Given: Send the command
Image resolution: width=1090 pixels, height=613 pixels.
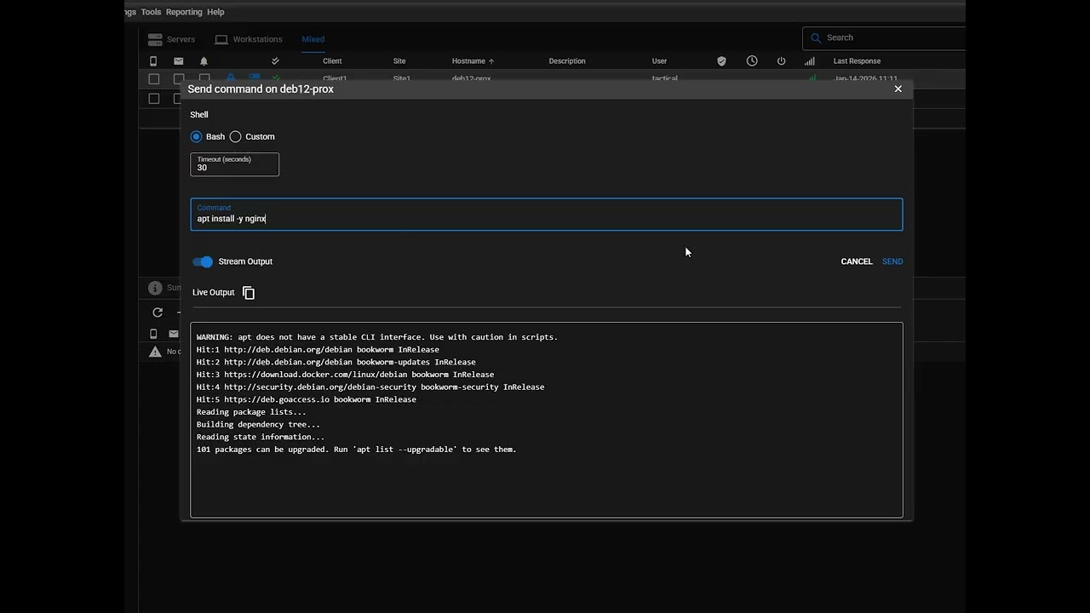Looking at the screenshot, I should tap(892, 261).
